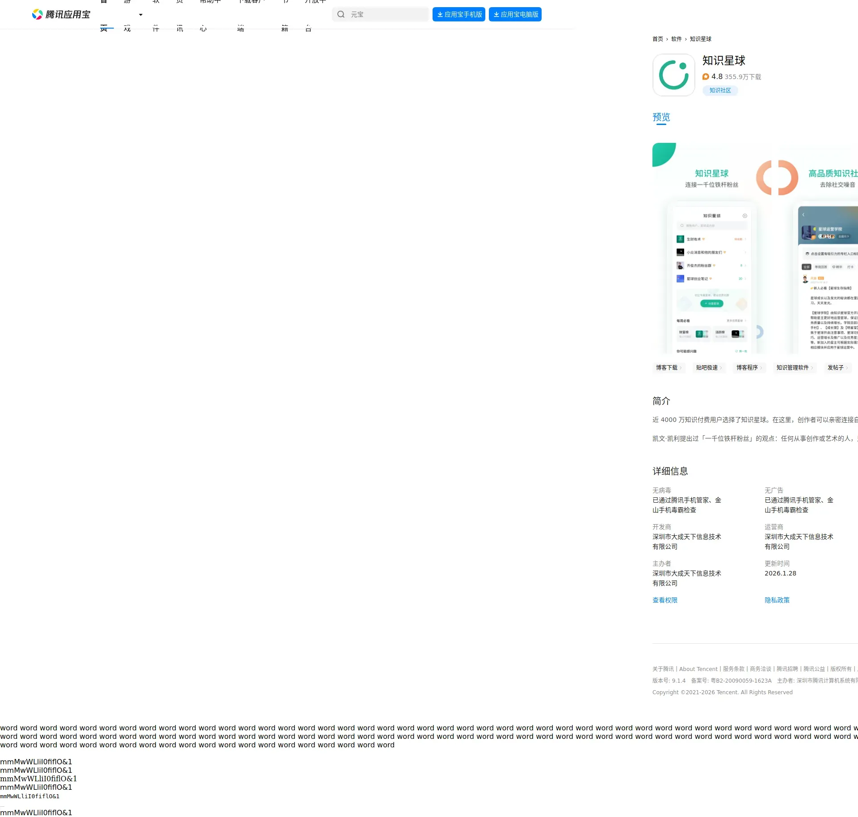The height and width of the screenshot is (817, 858).
Task: Click the 贴吧极速 related tag
Action: 707,368
